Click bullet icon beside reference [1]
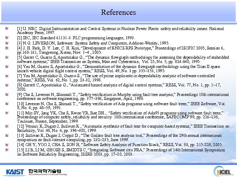This screenshot has width=237, height=178. (7, 28)
